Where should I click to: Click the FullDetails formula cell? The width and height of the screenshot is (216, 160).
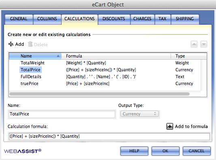[x=101, y=77]
